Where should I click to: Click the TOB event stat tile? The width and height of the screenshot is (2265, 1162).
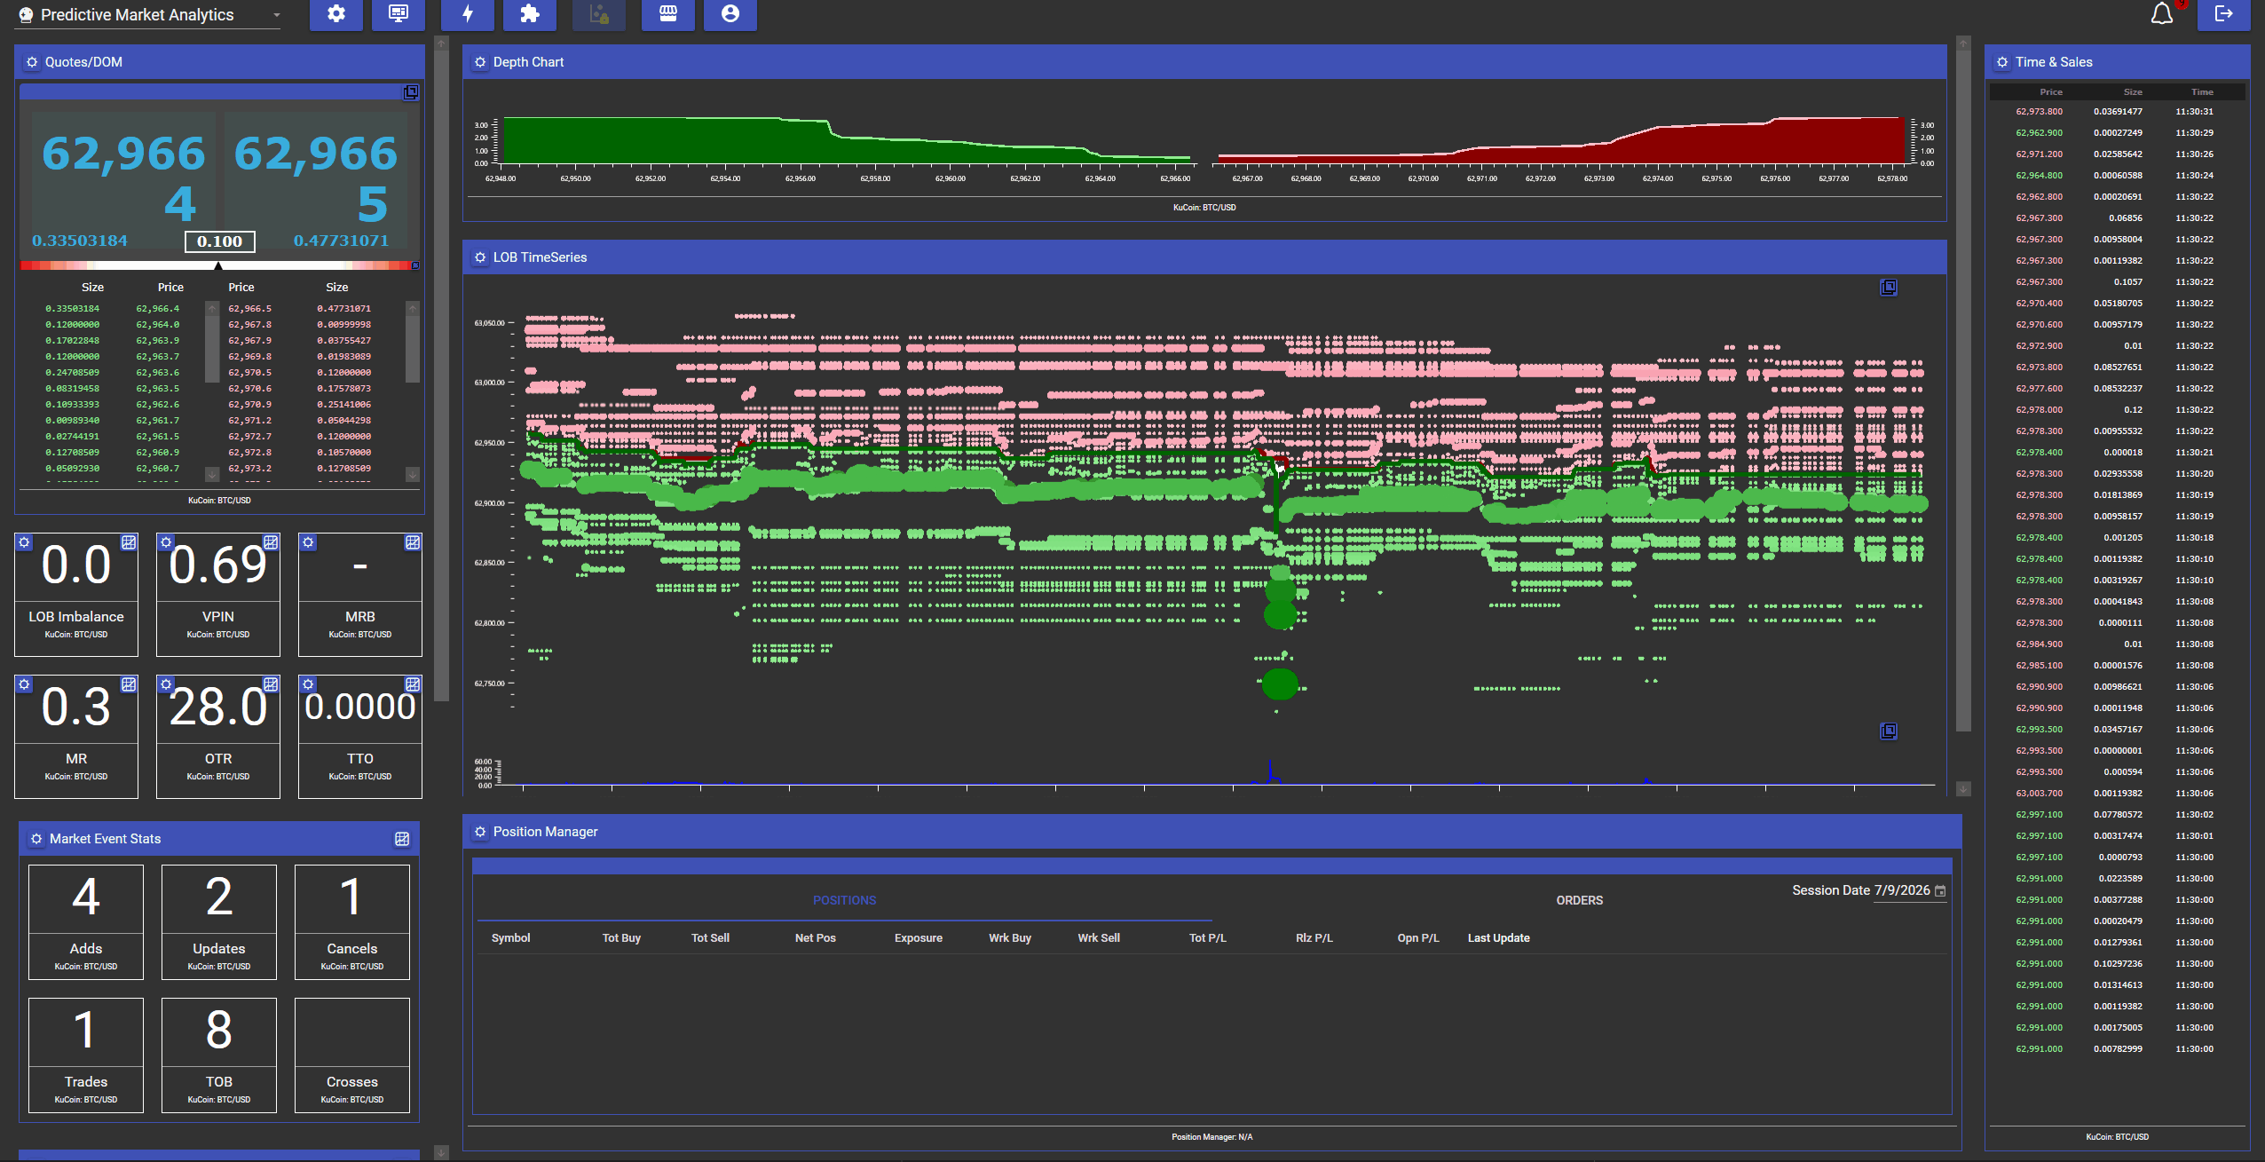tap(219, 1055)
